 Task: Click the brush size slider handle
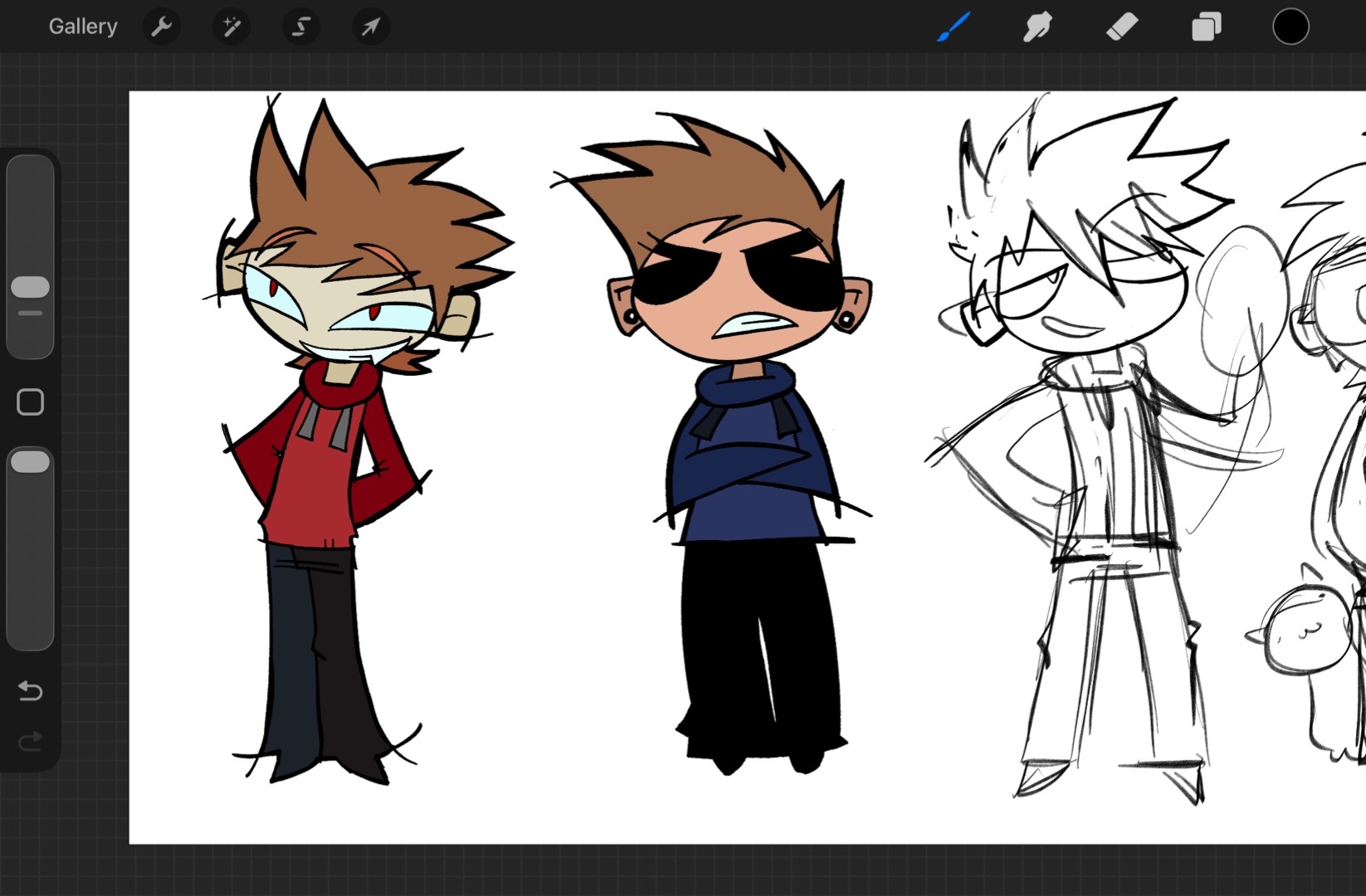click(31, 287)
